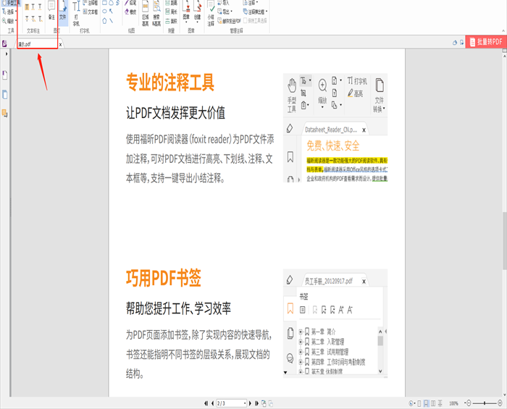The height and width of the screenshot is (409, 507).
Task: Select the Oval drawing tool
Action: [x=105, y=12]
